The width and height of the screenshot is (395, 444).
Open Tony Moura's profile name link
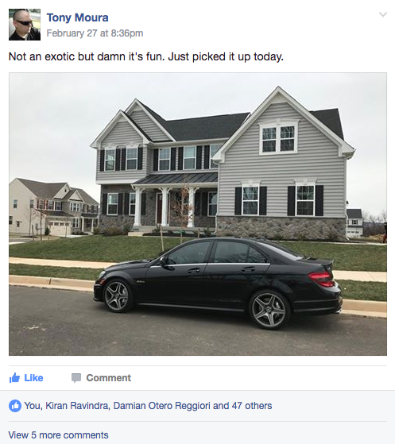(77, 17)
